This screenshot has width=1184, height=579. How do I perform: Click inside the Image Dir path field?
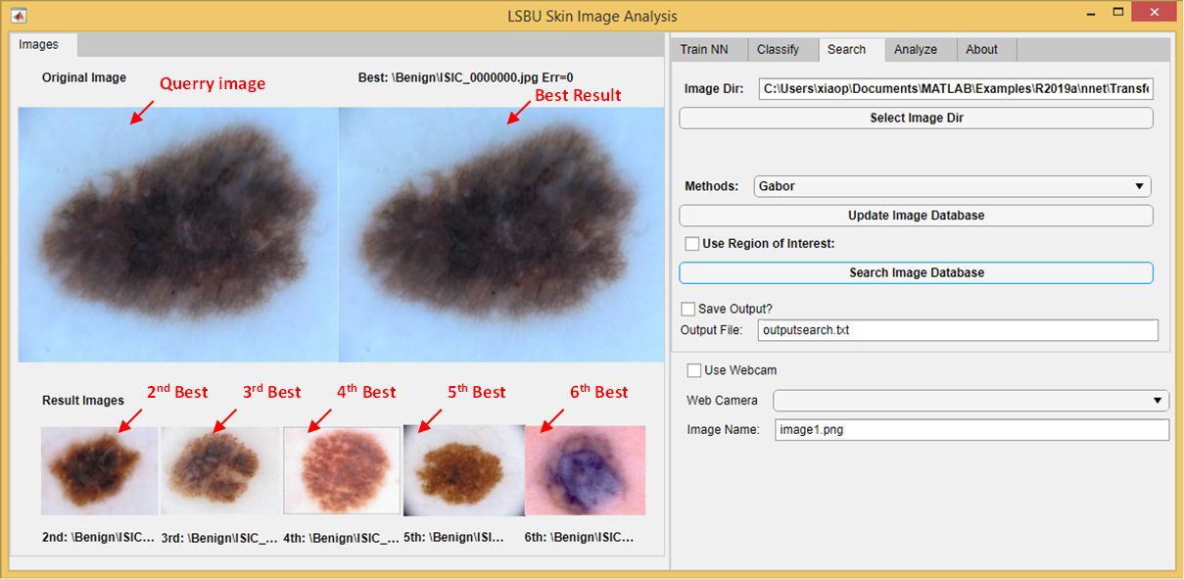coord(955,88)
